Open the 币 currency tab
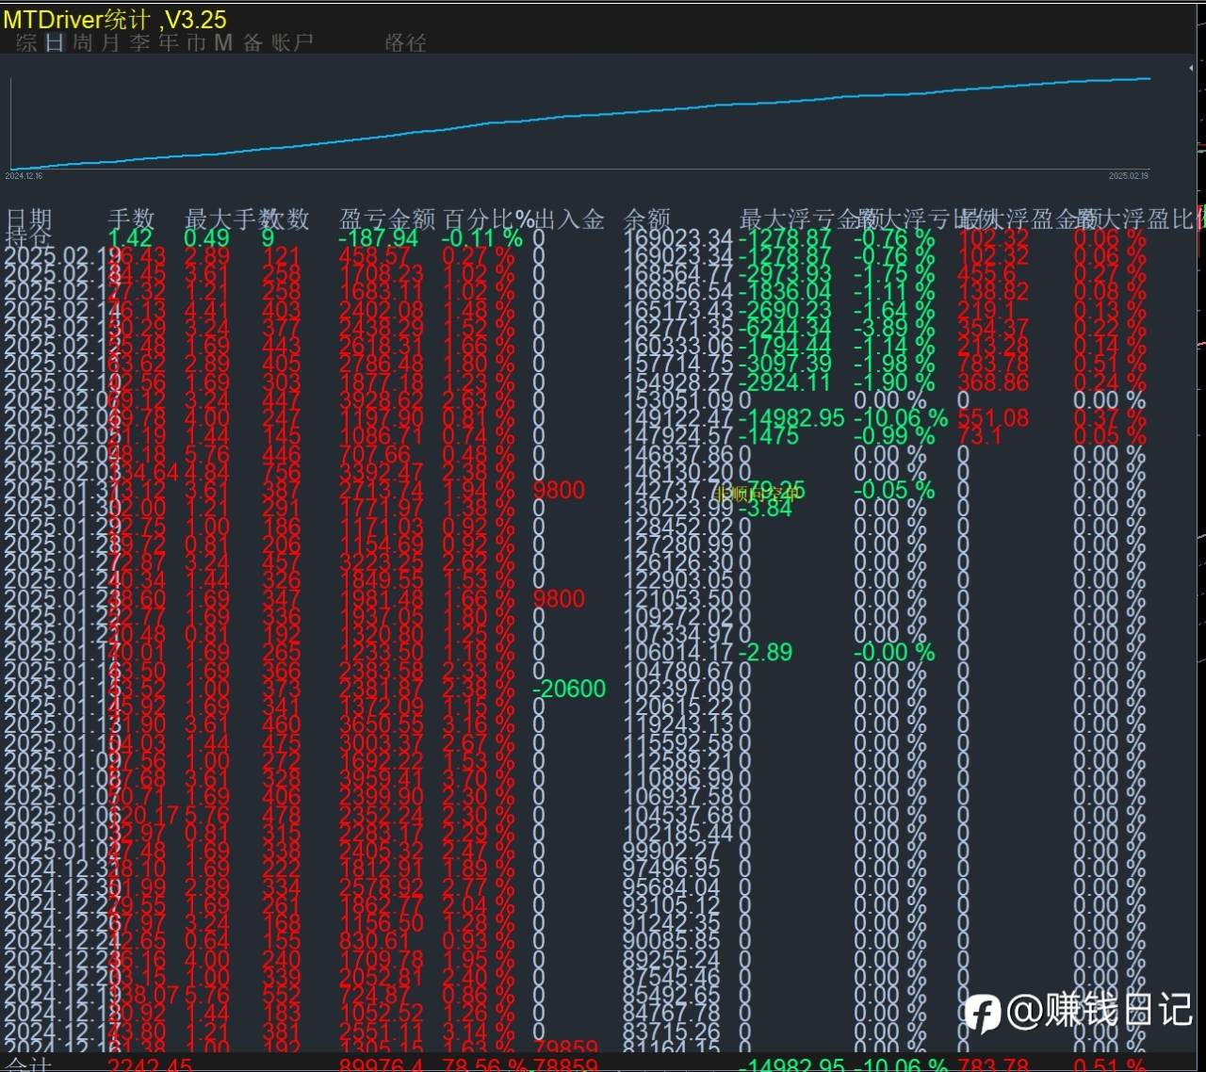 click(x=196, y=42)
